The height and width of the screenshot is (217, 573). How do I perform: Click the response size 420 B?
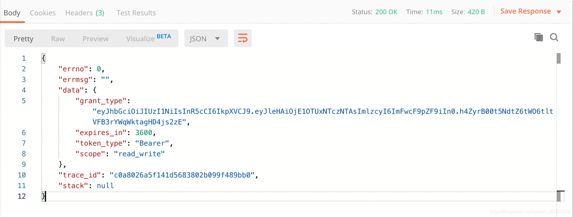pyautogui.click(x=476, y=12)
